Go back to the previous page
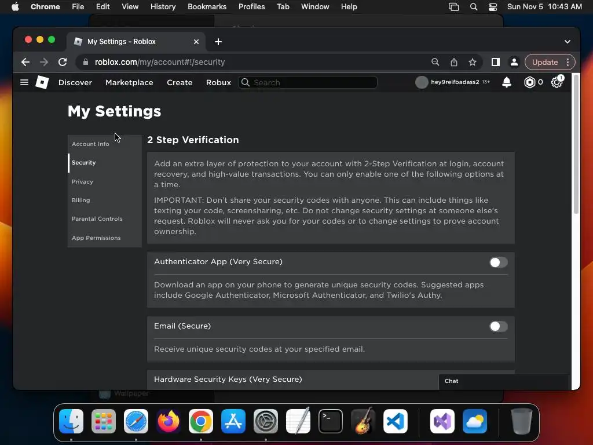 pos(25,62)
